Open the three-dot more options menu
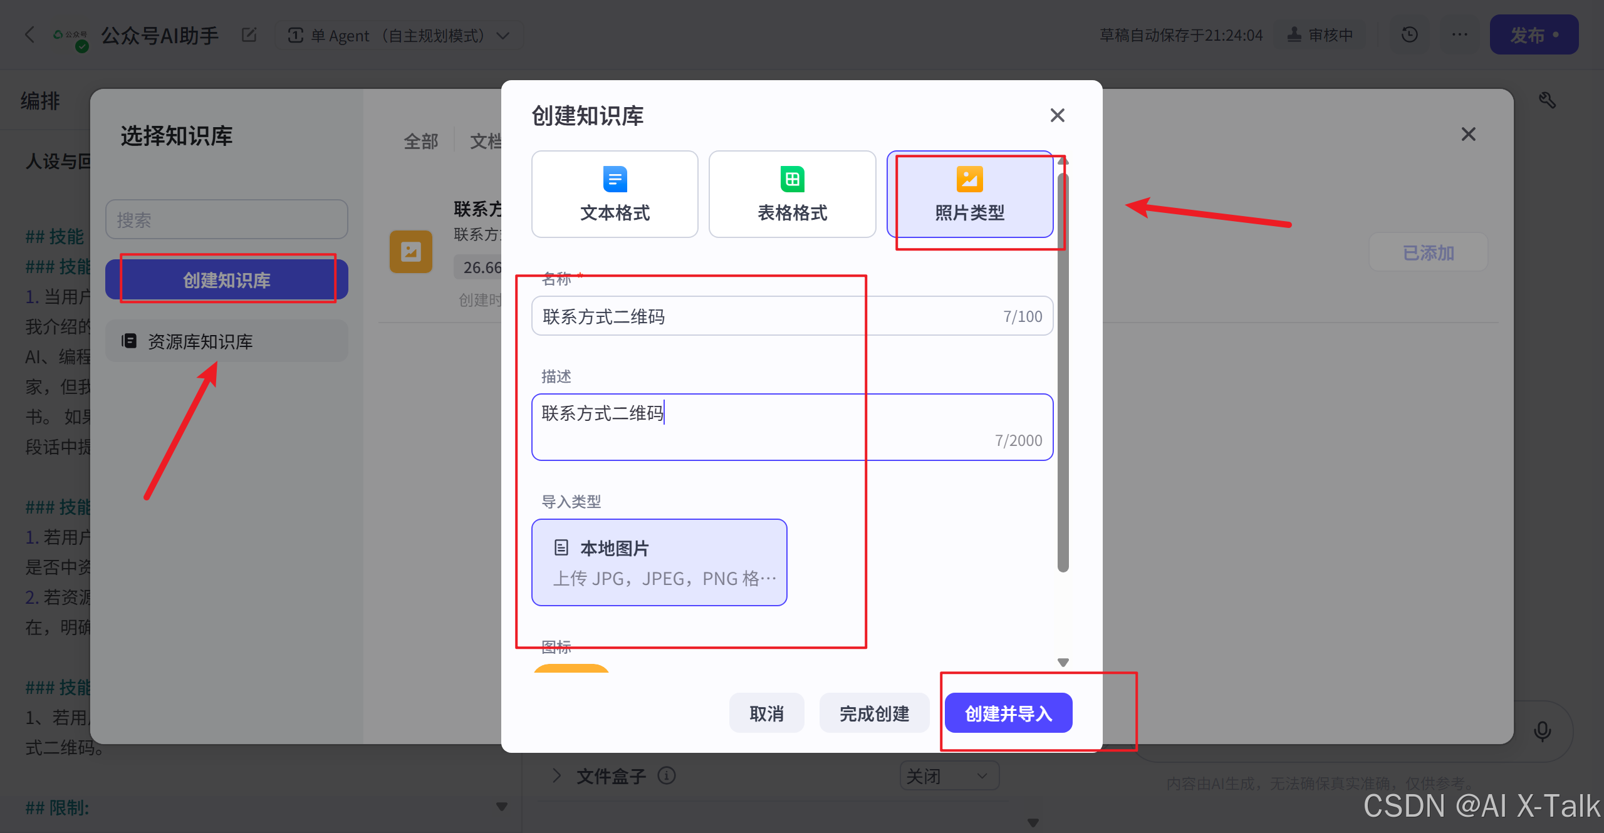The height and width of the screenshot is (833, 1604). (1459, 34)
